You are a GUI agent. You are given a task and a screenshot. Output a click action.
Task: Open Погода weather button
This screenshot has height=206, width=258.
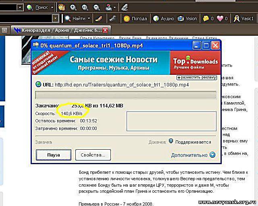135,19
